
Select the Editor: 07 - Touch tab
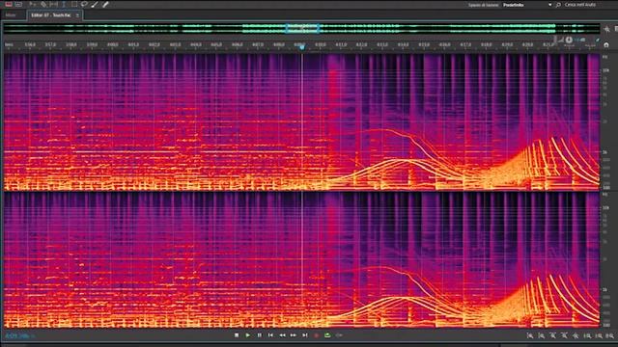click(x=51, y=15)
